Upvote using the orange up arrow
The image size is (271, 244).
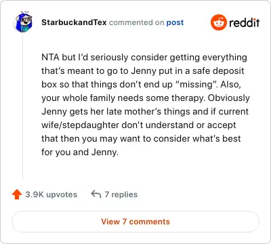17,195
